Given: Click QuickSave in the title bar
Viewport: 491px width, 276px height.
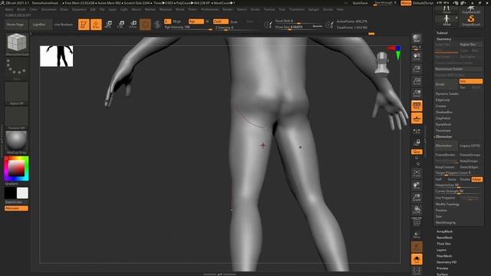Looking at the screenshot, I should 360,3.
